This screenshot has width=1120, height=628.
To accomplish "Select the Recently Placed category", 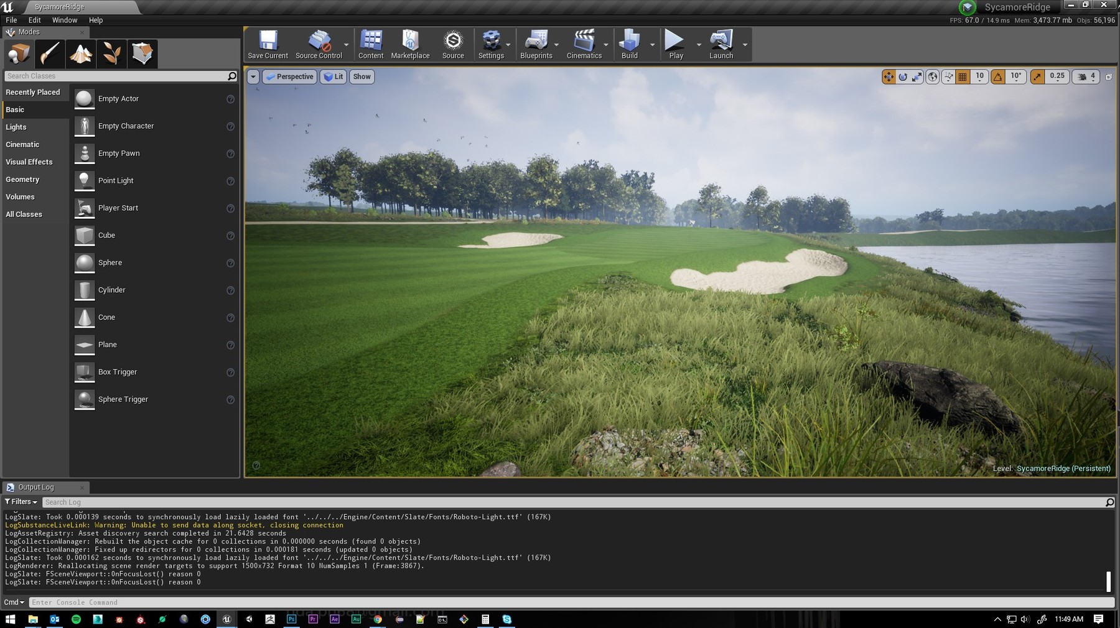I will [x=35, y=92].
